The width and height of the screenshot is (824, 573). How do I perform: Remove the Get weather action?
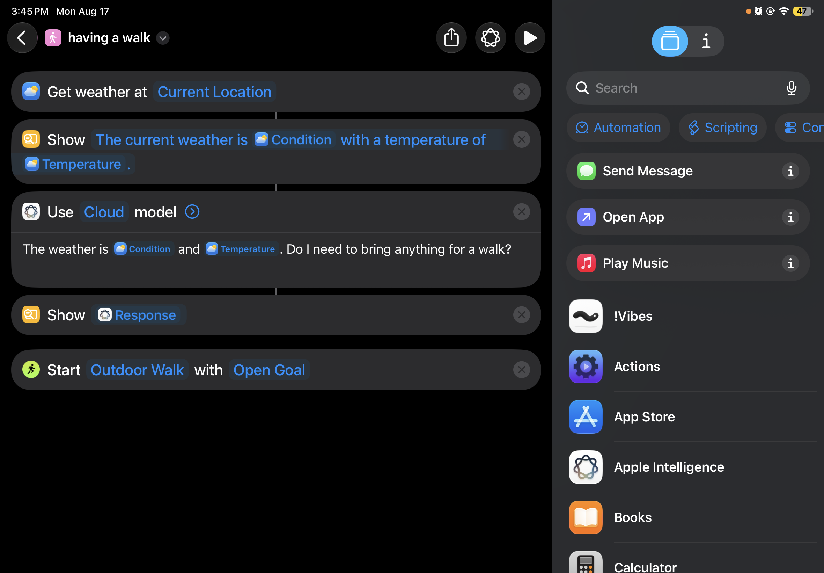click(x=522, y=92)
